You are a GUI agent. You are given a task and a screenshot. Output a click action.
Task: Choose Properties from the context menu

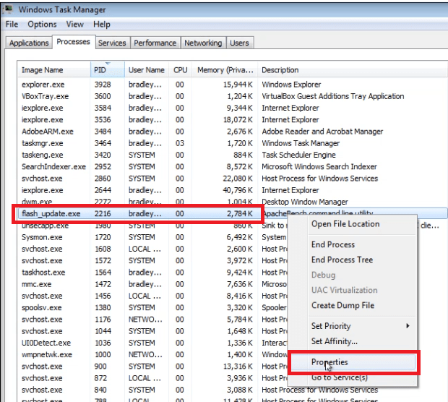click(x=329, y=362)
